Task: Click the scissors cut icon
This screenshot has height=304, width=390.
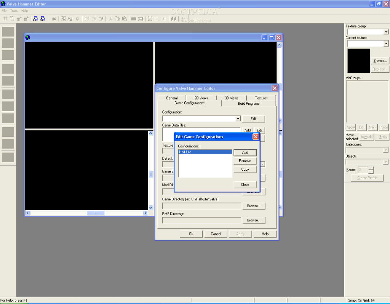Action: (110, 19)
